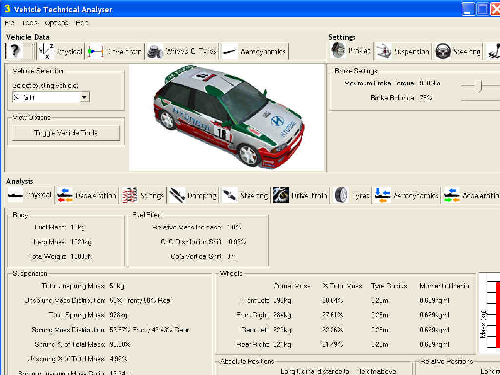The height and width of the screenshot is (375, 500).
Task: Select the 10088N Total Weight value
Action: tap(82, 257)
